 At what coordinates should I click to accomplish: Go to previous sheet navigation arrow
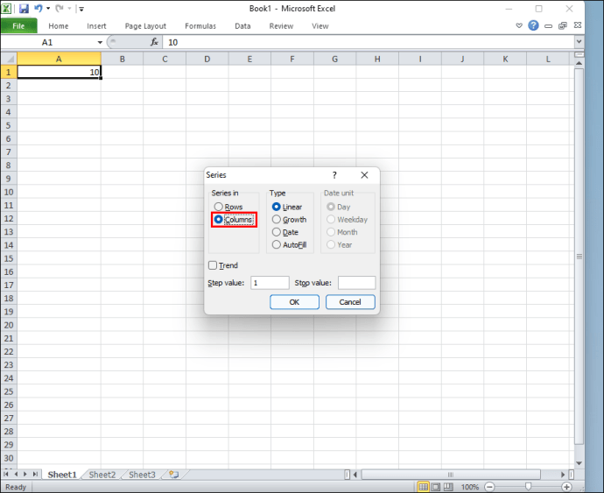pyautogui.click(x=16, y=474)
